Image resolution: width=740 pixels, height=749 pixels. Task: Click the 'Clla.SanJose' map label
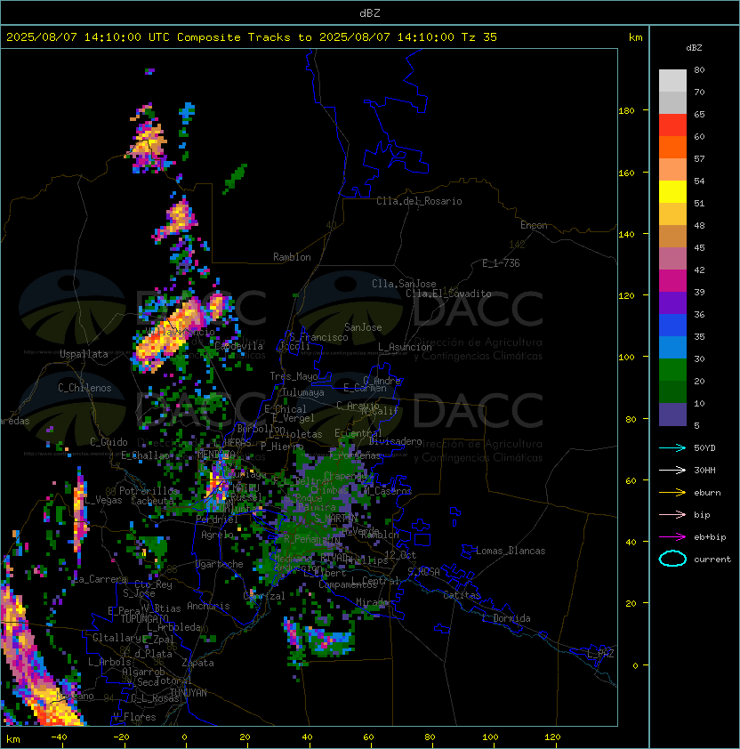pyautogui.click(x=404, y=284)
